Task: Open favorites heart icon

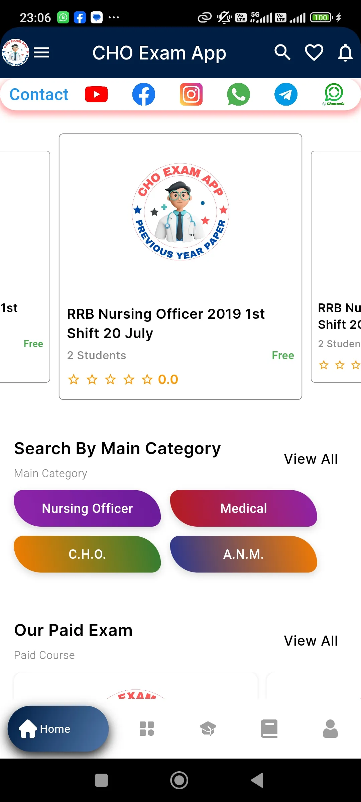Action: pyautogui.click(x=314, y=52)
